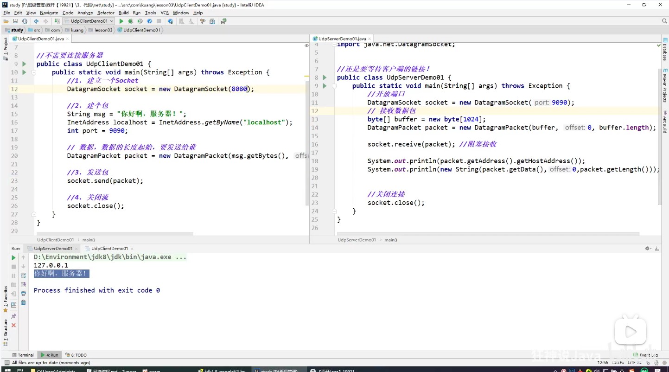Screen dimensions: 669x372
Task: Open the Maven Projects tool window
Action: 665,85
